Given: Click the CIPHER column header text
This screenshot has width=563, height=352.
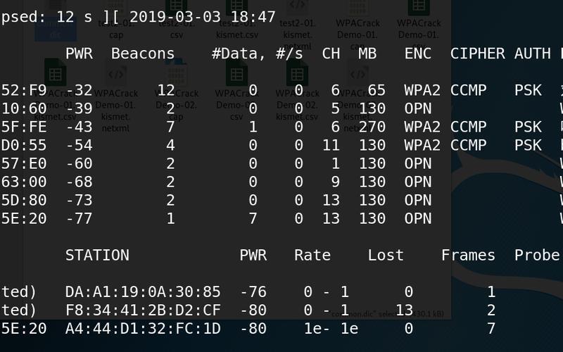Looking at the screenshot, I should click(478, 54).
